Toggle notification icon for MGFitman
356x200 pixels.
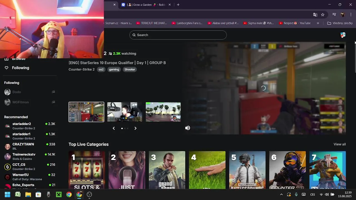[x=53, y=102]
